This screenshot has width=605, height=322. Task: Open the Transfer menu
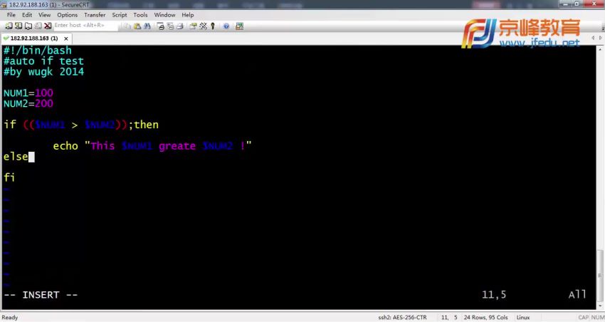pyautogui.click(x=95, y=14)
